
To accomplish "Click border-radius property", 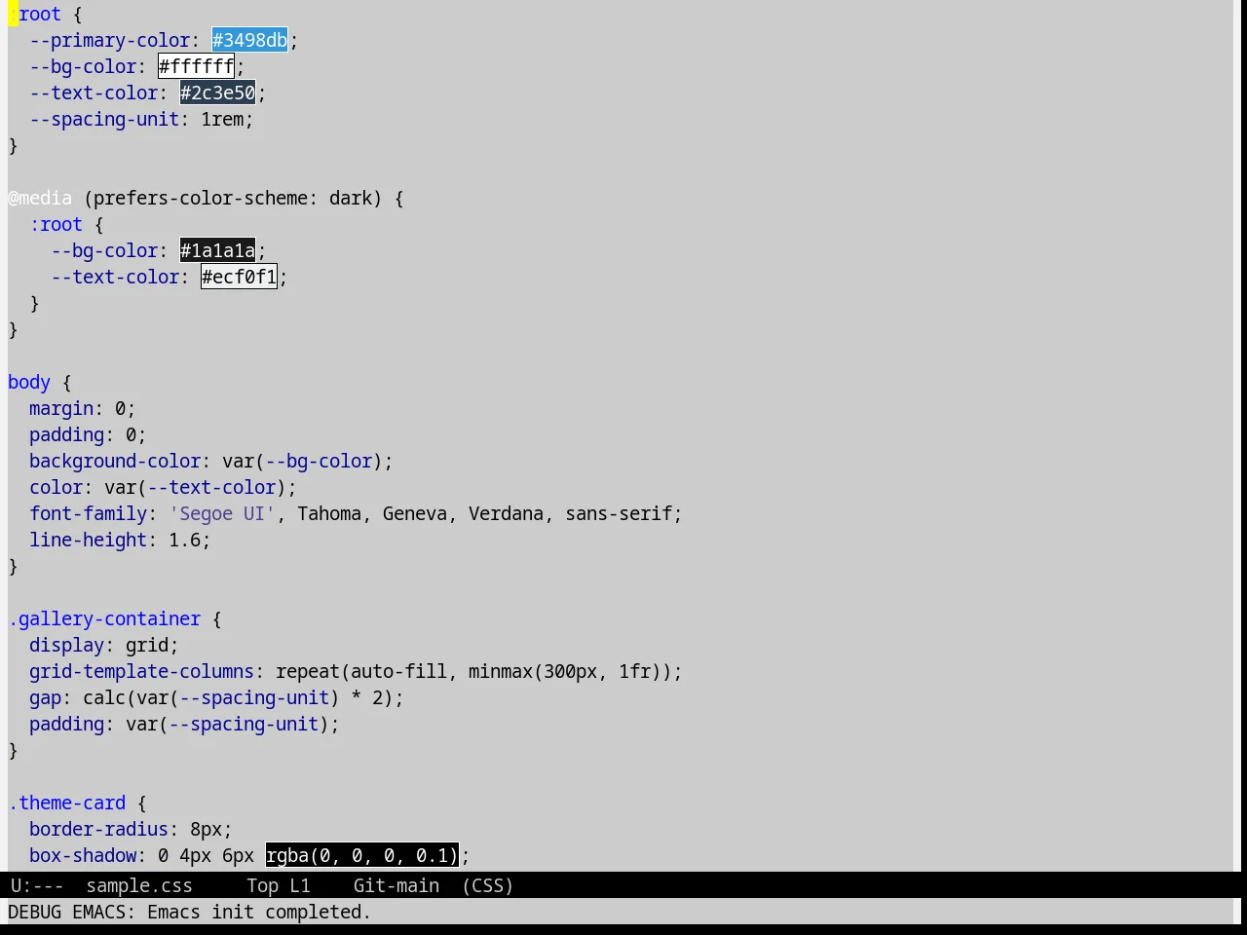I will click(98, 829).
